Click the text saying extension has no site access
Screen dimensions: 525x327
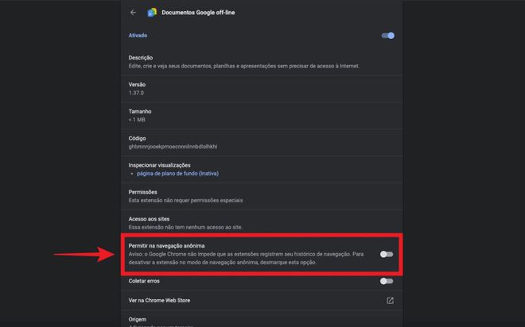pyautogui.click(x=185, y=227)
